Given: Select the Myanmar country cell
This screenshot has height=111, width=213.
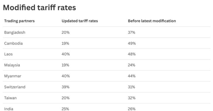Looking at the screenshot, I should pyautogui.click(x=12, y=76).
